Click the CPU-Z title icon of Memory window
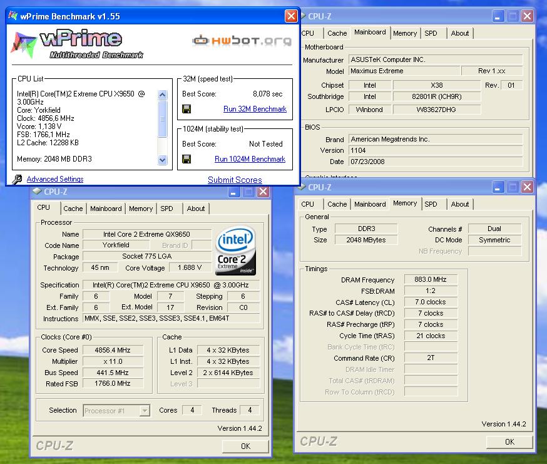 (302, 187)
